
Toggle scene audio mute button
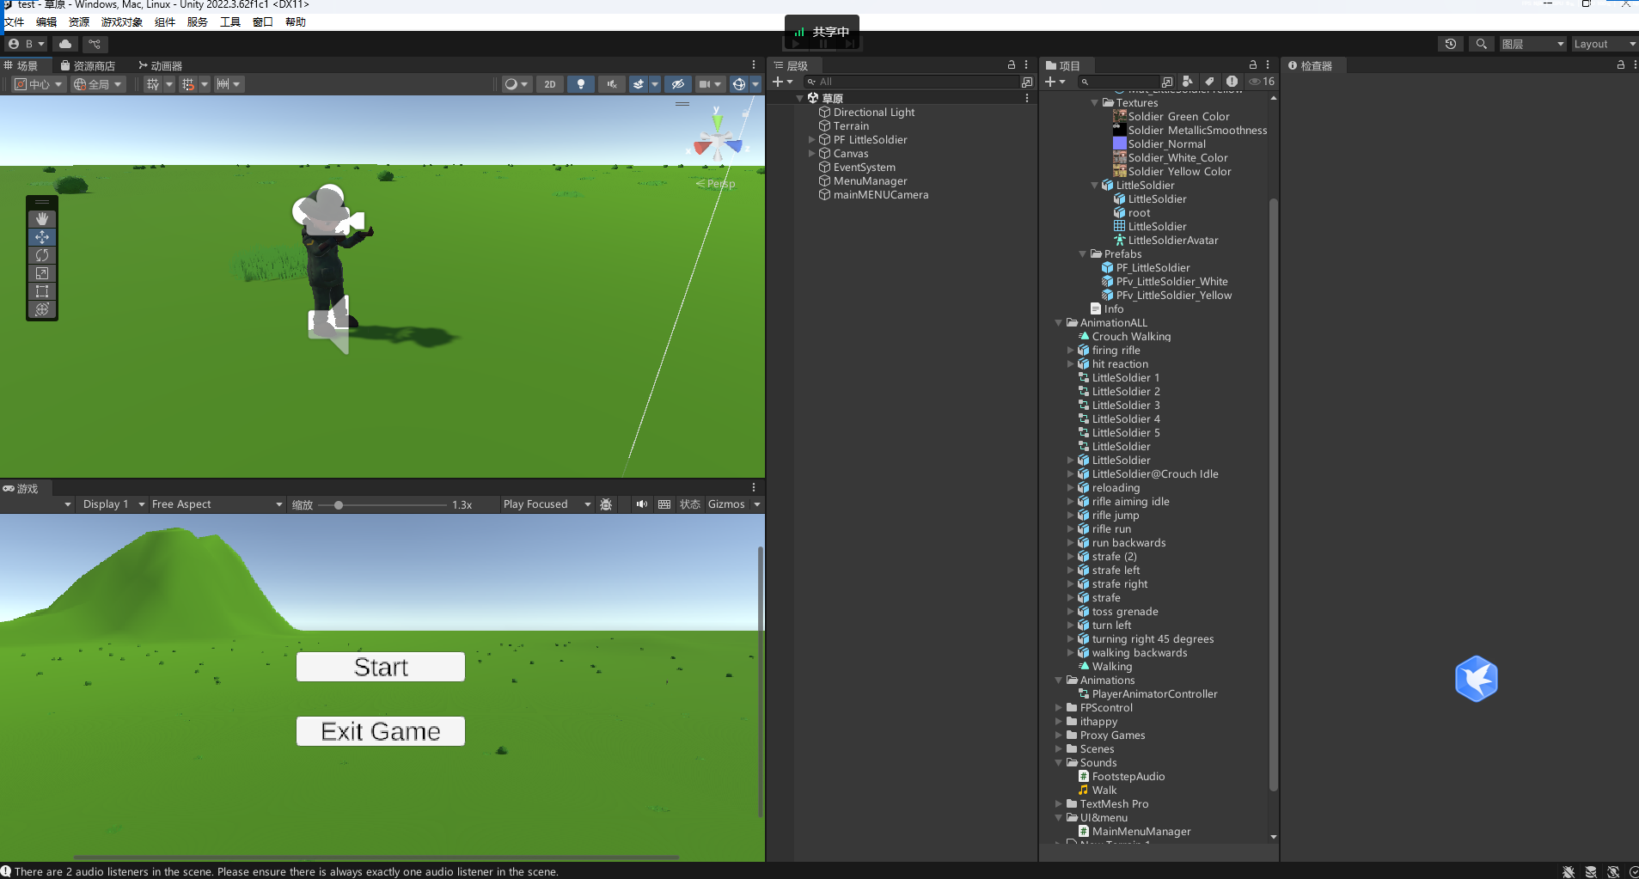click(x=611, y=84)
